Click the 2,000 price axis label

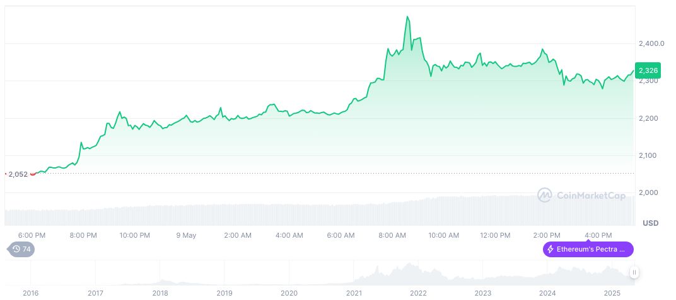tap(648, 192)
